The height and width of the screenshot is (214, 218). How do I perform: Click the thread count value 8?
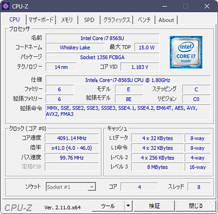tap(199, 187)
